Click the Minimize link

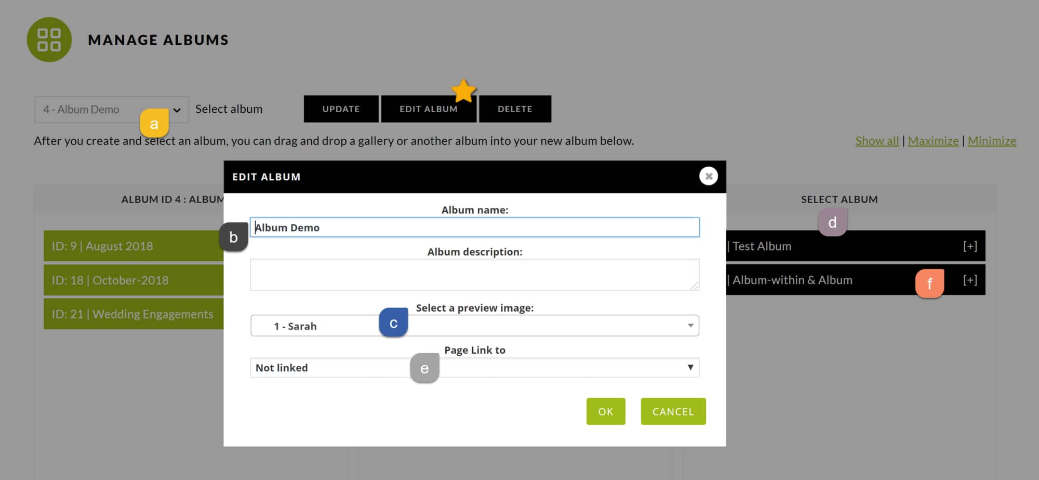(992, 141)
